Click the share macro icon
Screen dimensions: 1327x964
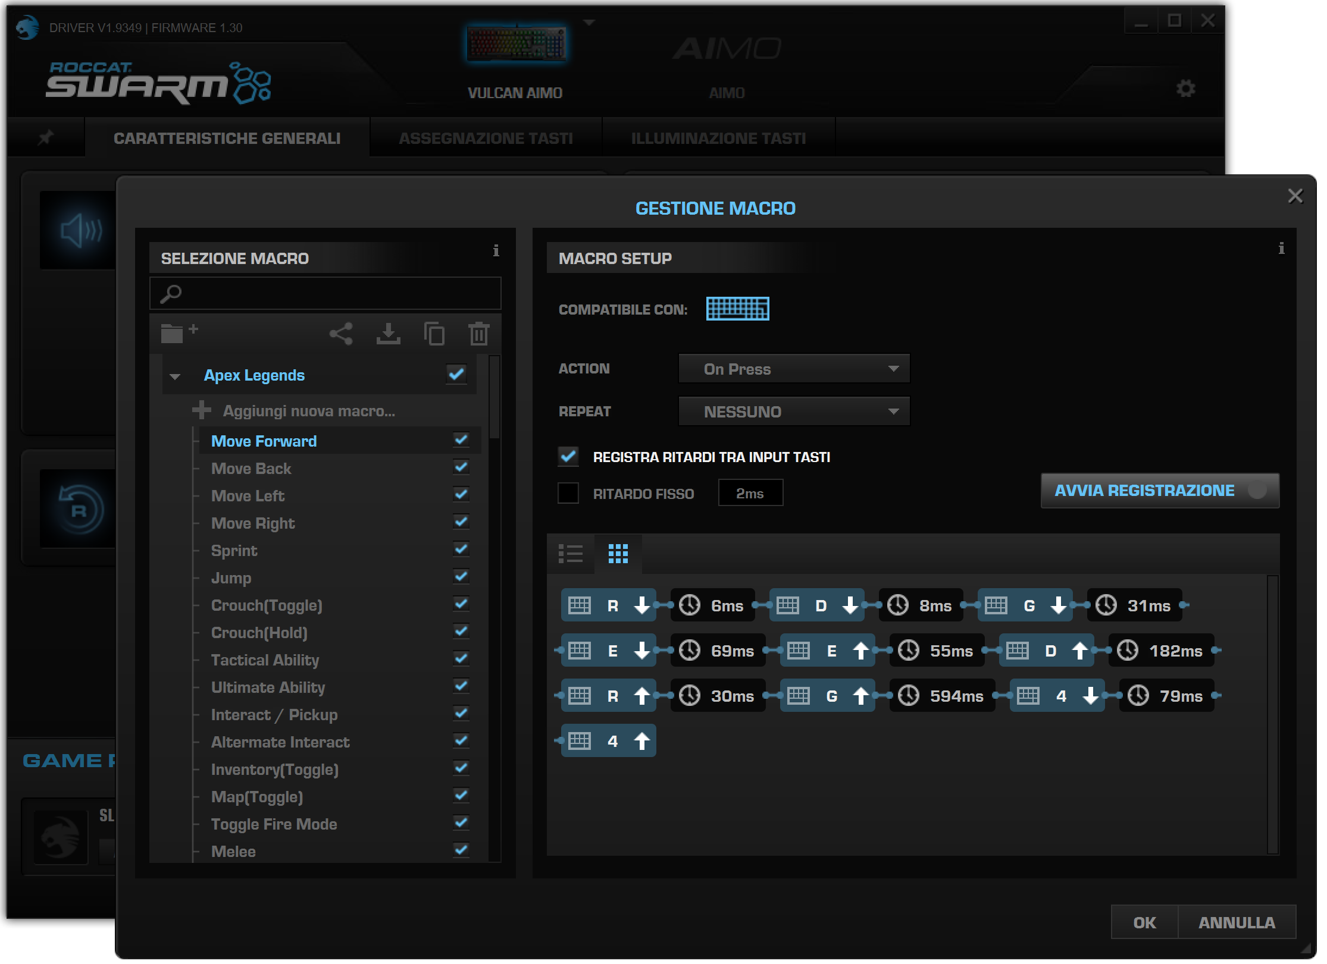pyautogui.click(x=342, y=334)
